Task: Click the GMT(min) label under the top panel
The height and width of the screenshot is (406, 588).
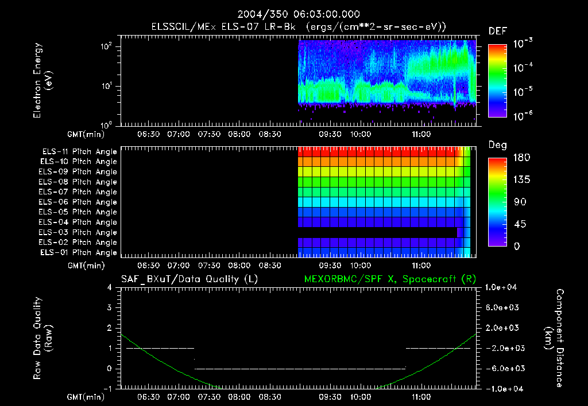Action: 86,134
